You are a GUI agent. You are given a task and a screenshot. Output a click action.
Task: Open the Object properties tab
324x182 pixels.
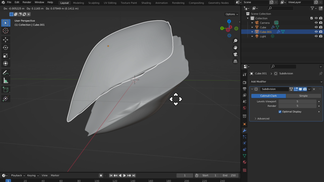tap(245, 124)
